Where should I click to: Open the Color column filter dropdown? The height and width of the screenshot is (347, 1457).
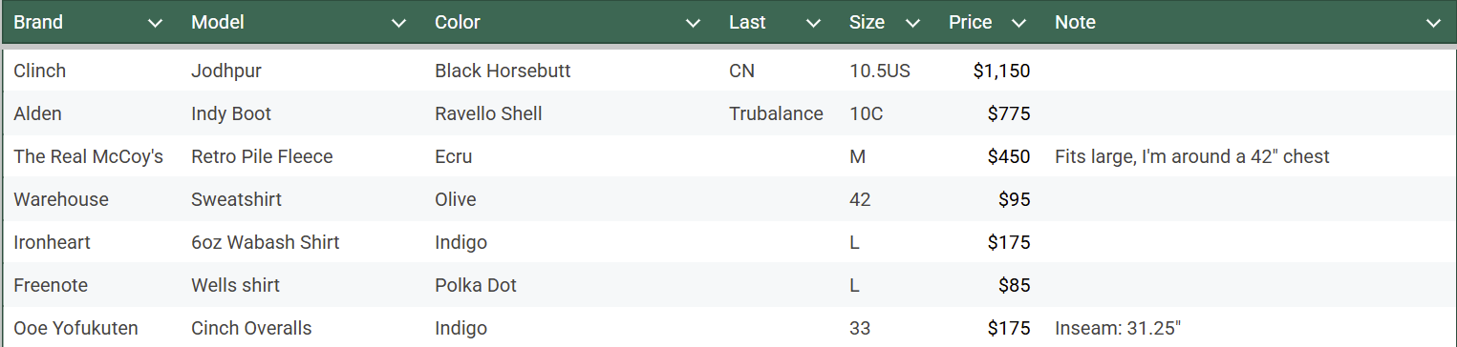pyautogui.click(x=694, y=23)
